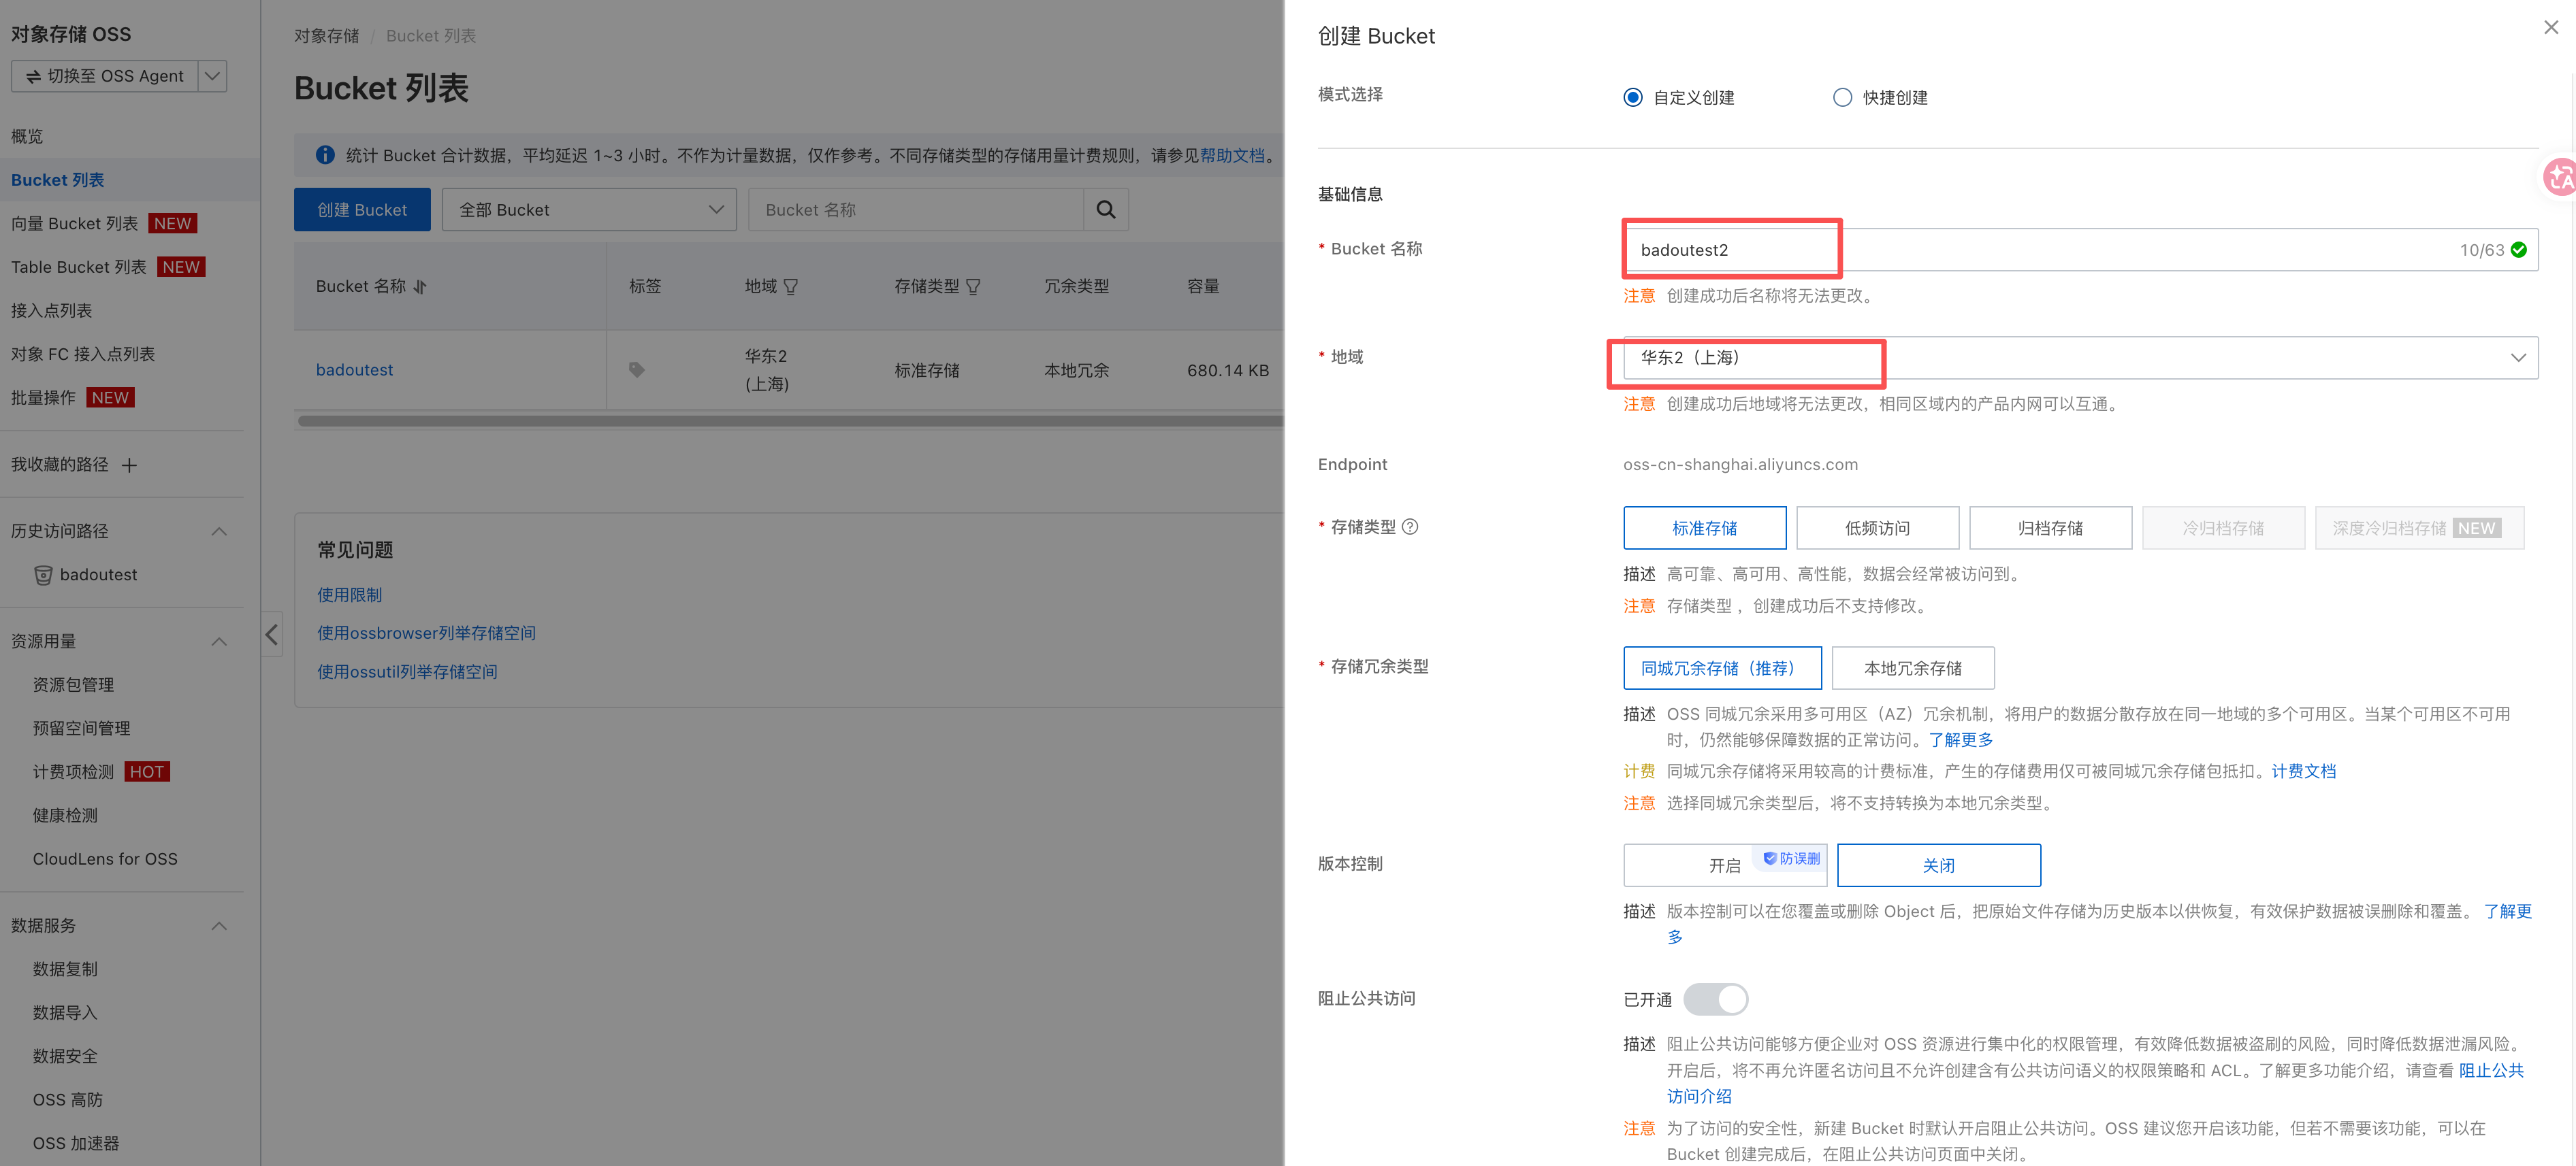Open the badoutest bucket link in table
The image size is (2576, 1166).
pyautogui.click(x=354, y=369)
